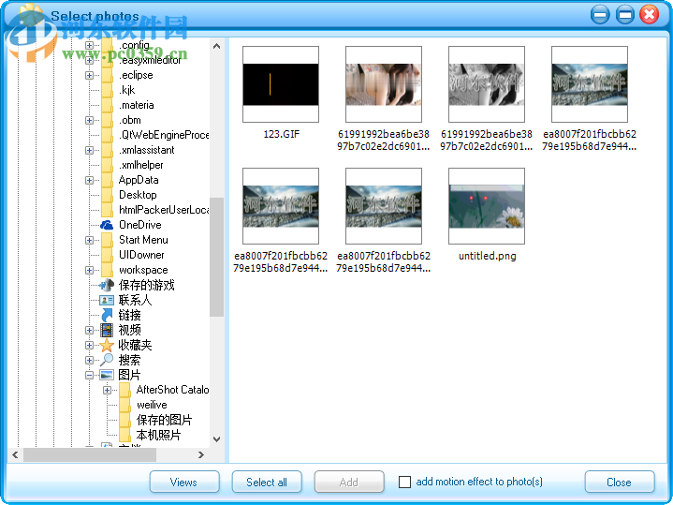Click the Select all button
The height and width of the screenshot is (505, 673).
[x=267, y=482]
